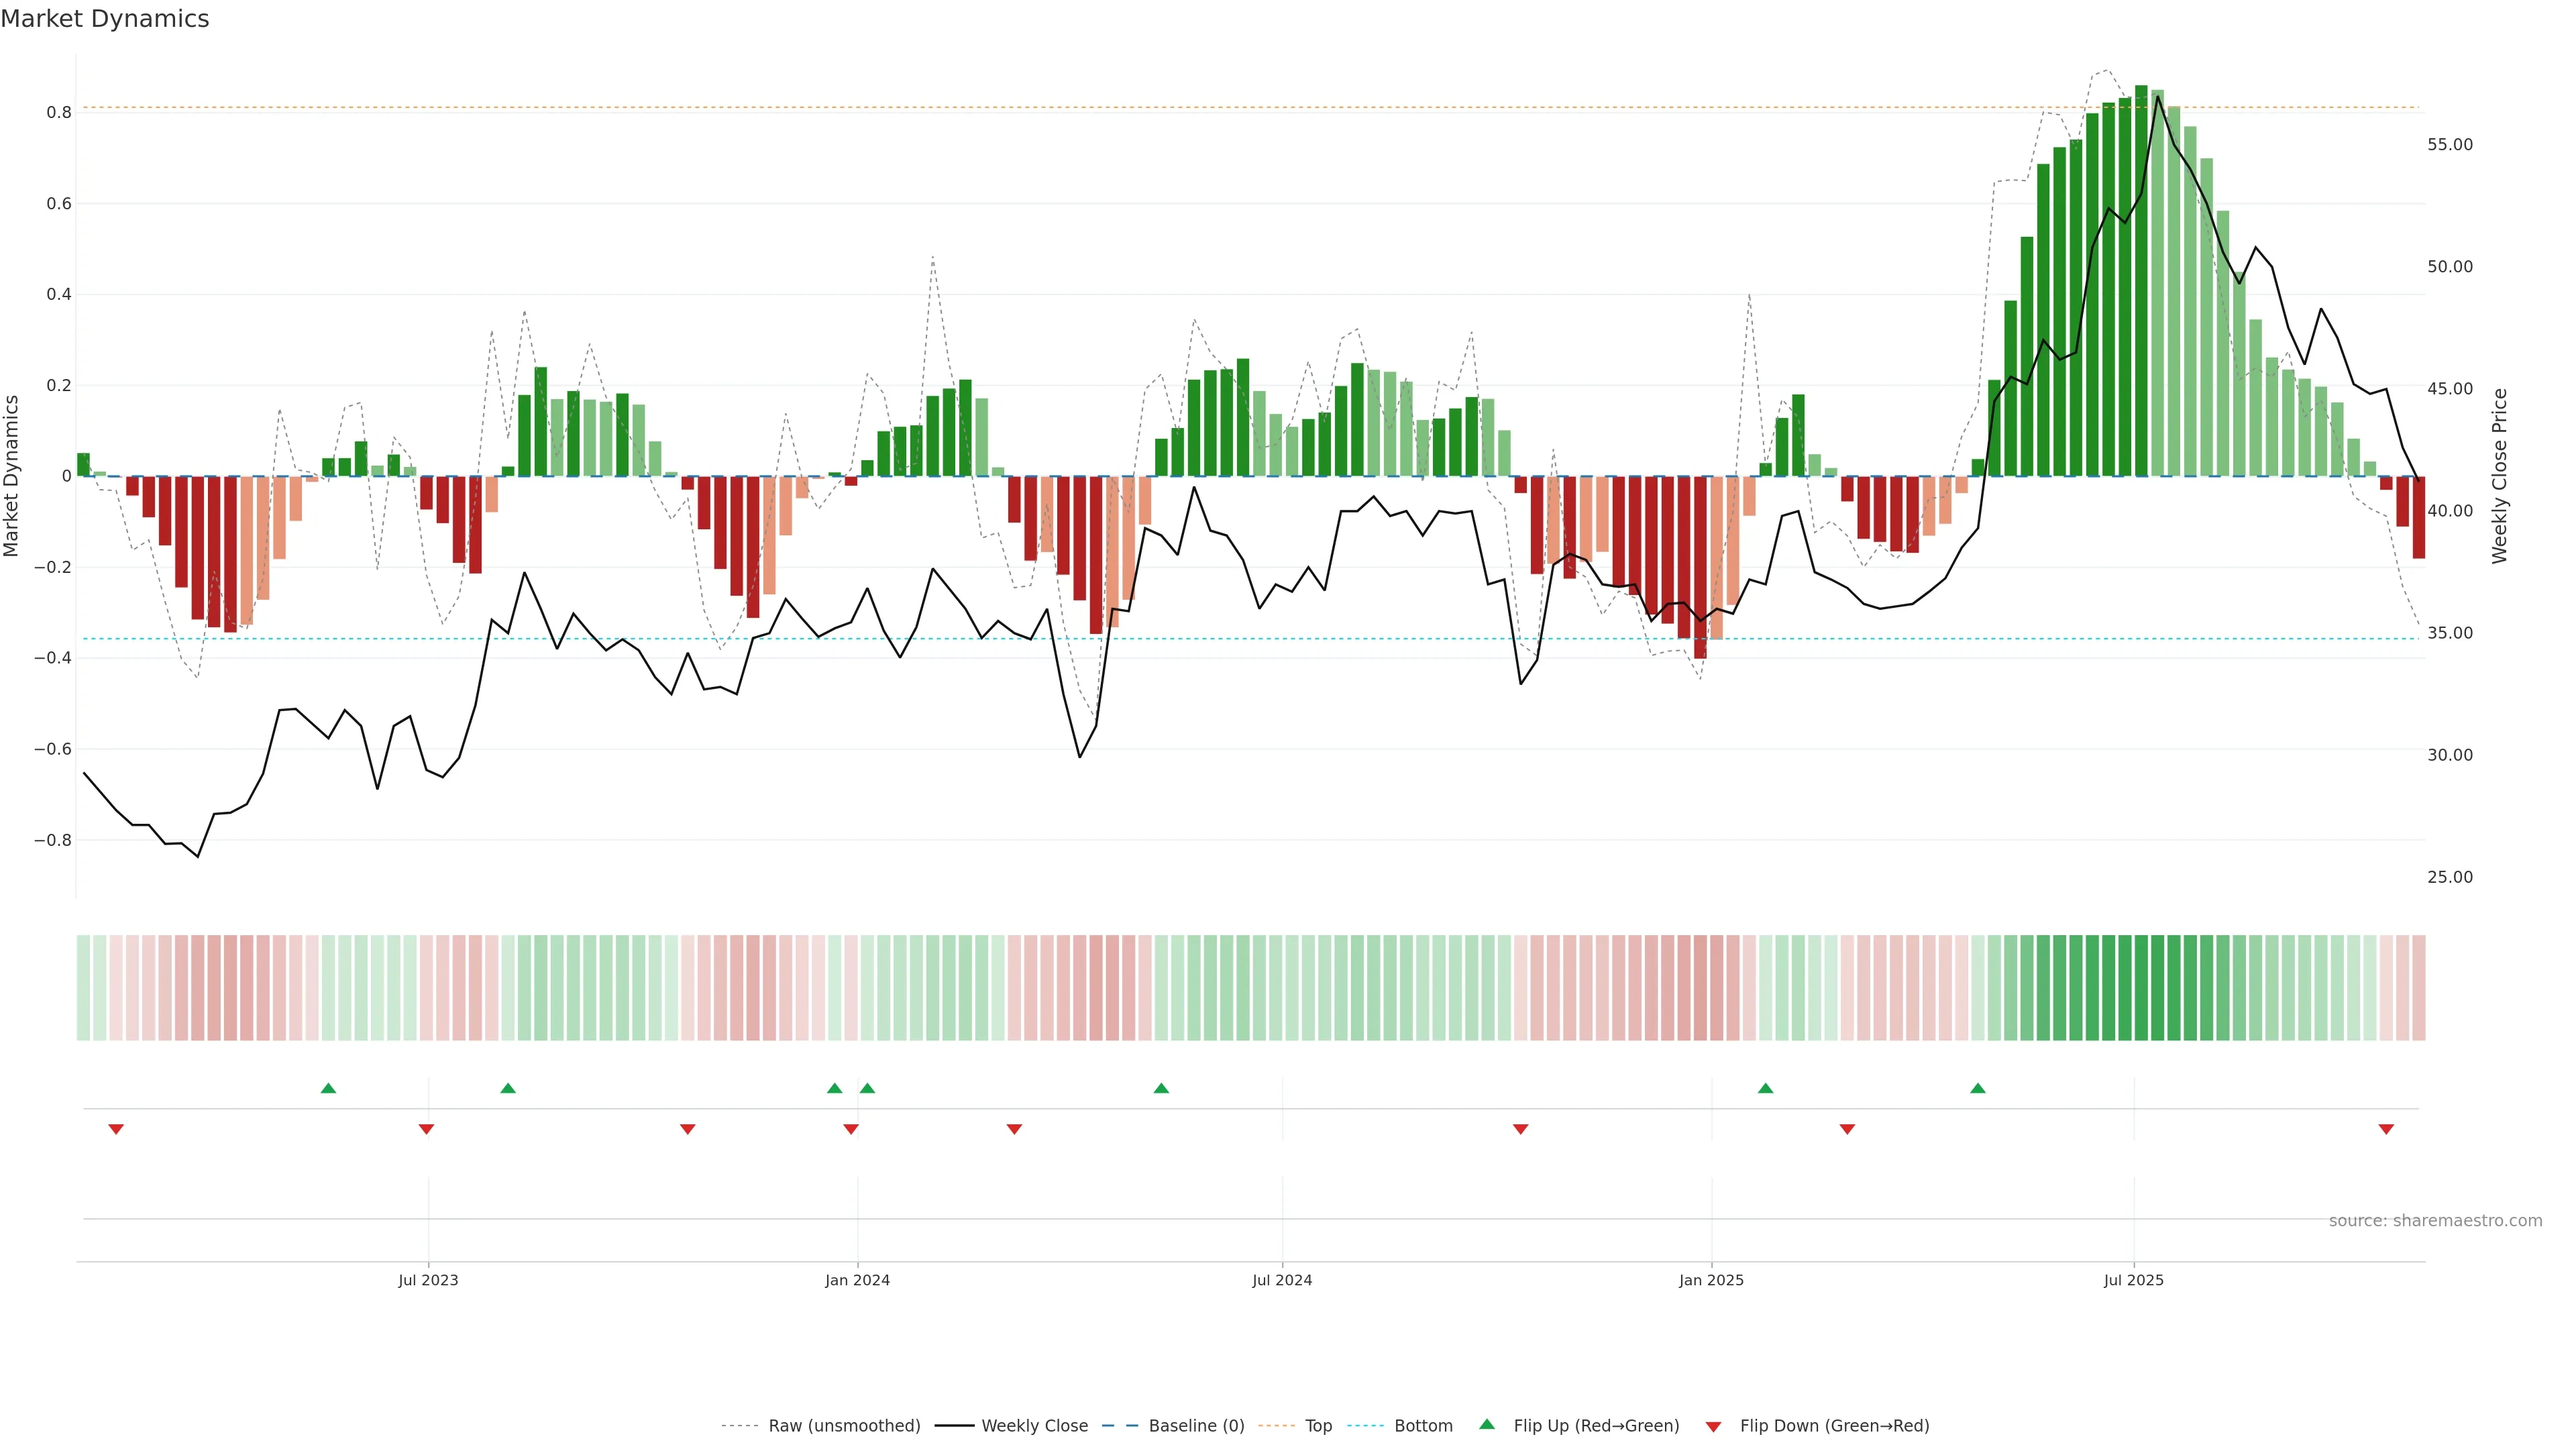Click the Jan 2024 x-axis date label

pos(857,1280)
